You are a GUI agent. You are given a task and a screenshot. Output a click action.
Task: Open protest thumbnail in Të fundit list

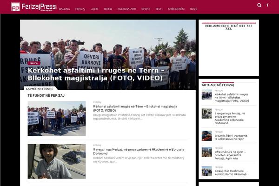[57, 119]
